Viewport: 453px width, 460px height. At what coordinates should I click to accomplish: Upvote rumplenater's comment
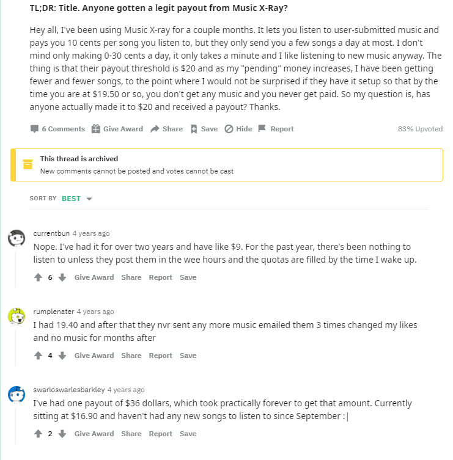click(38, 356)
